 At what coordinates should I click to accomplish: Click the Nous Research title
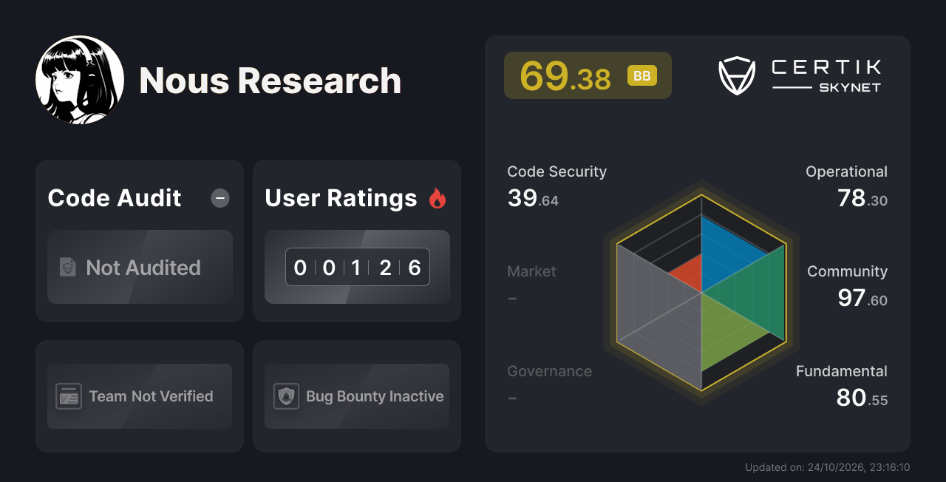click(x=270, y=81)
